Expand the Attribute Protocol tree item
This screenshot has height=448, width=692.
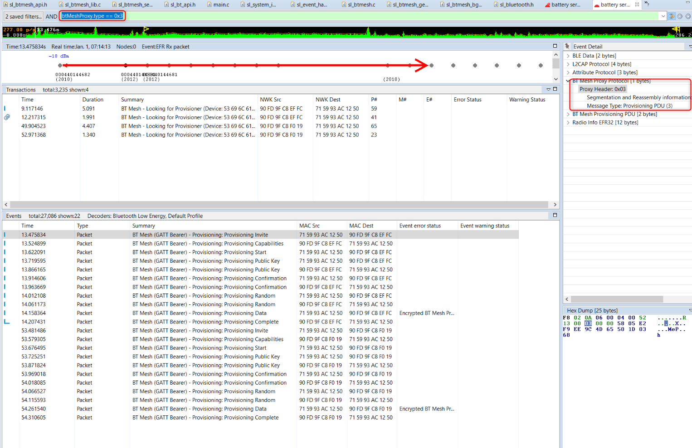click(x=568, y=72)
